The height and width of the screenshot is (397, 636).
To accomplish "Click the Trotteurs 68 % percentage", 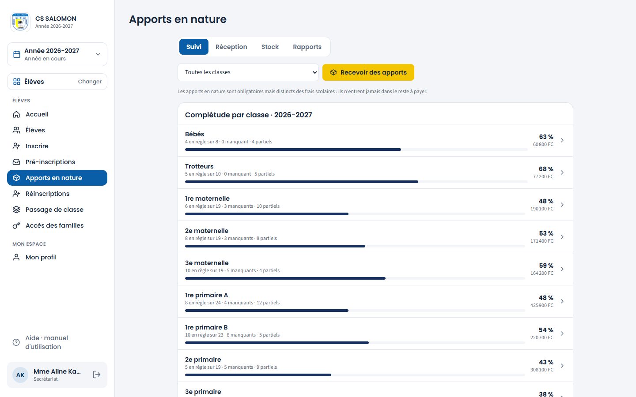I will coord(546,169).
